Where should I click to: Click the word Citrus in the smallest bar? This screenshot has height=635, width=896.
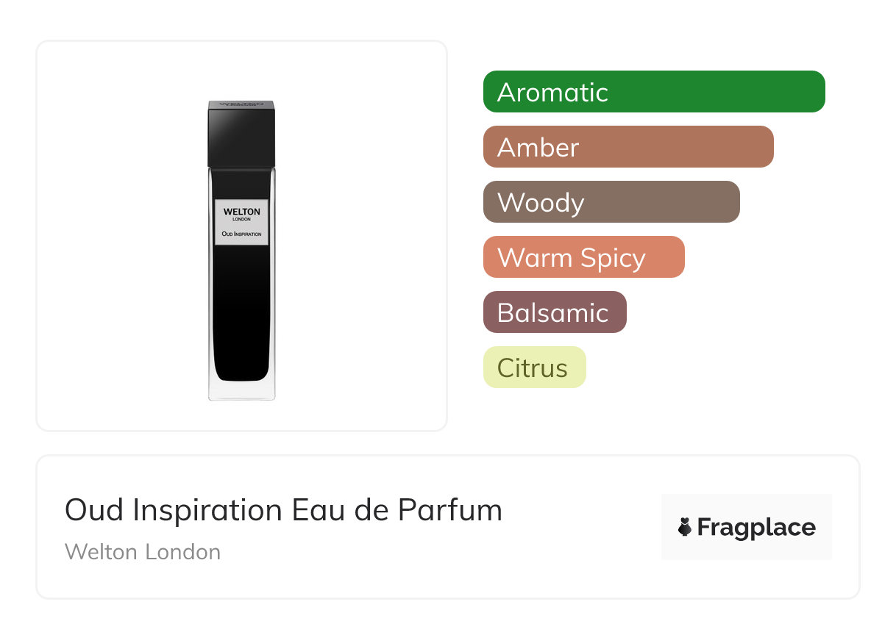click(532, 367)
